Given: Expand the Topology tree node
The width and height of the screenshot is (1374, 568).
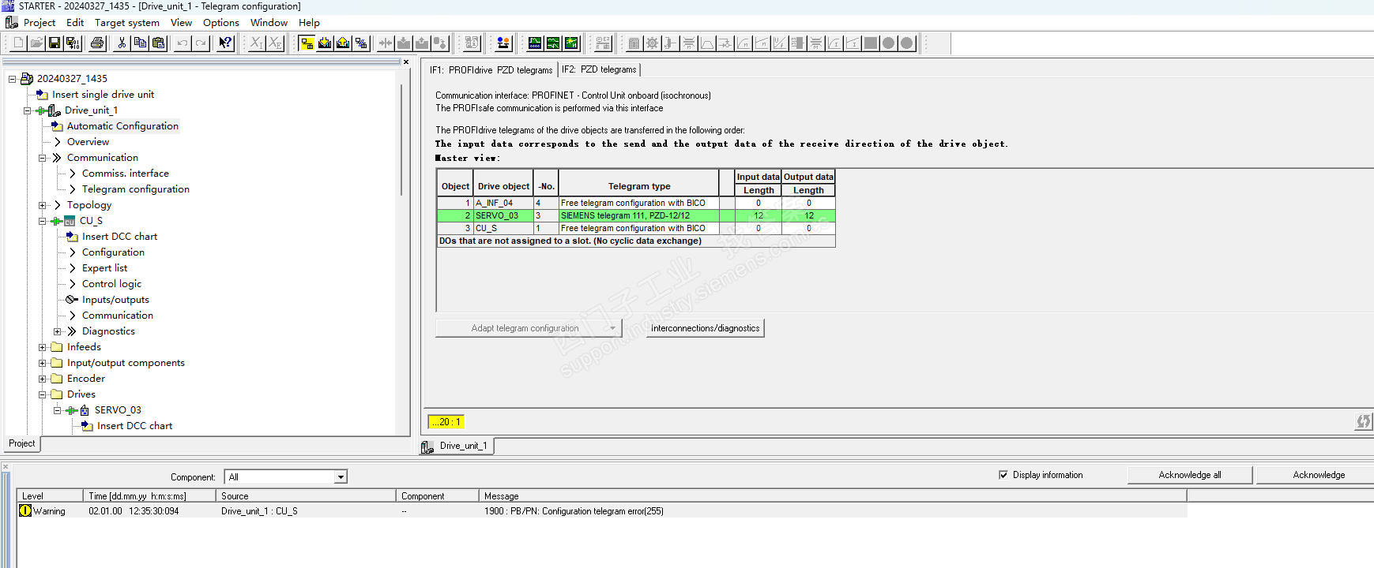Looking at the screenshot, I should (42, 205).
